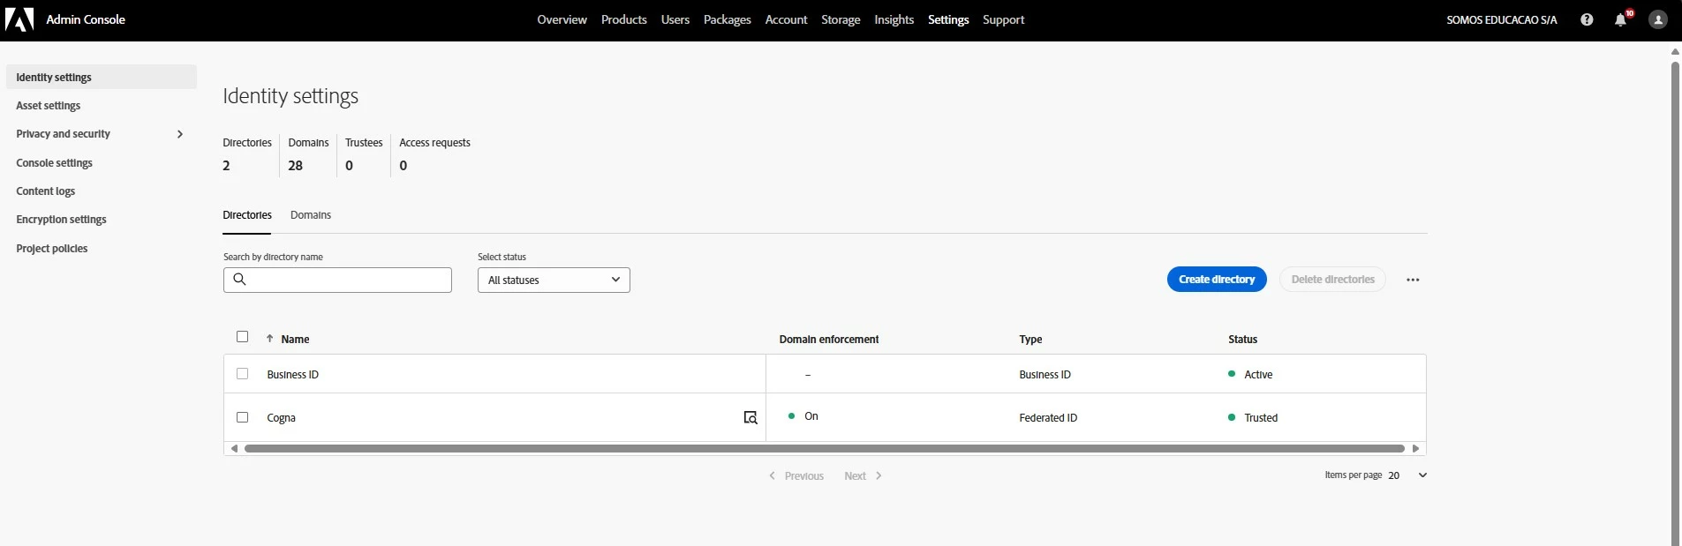Open the more options ellipsis icon
This screenshot has height=546, width=1682.
(1413, 280)
